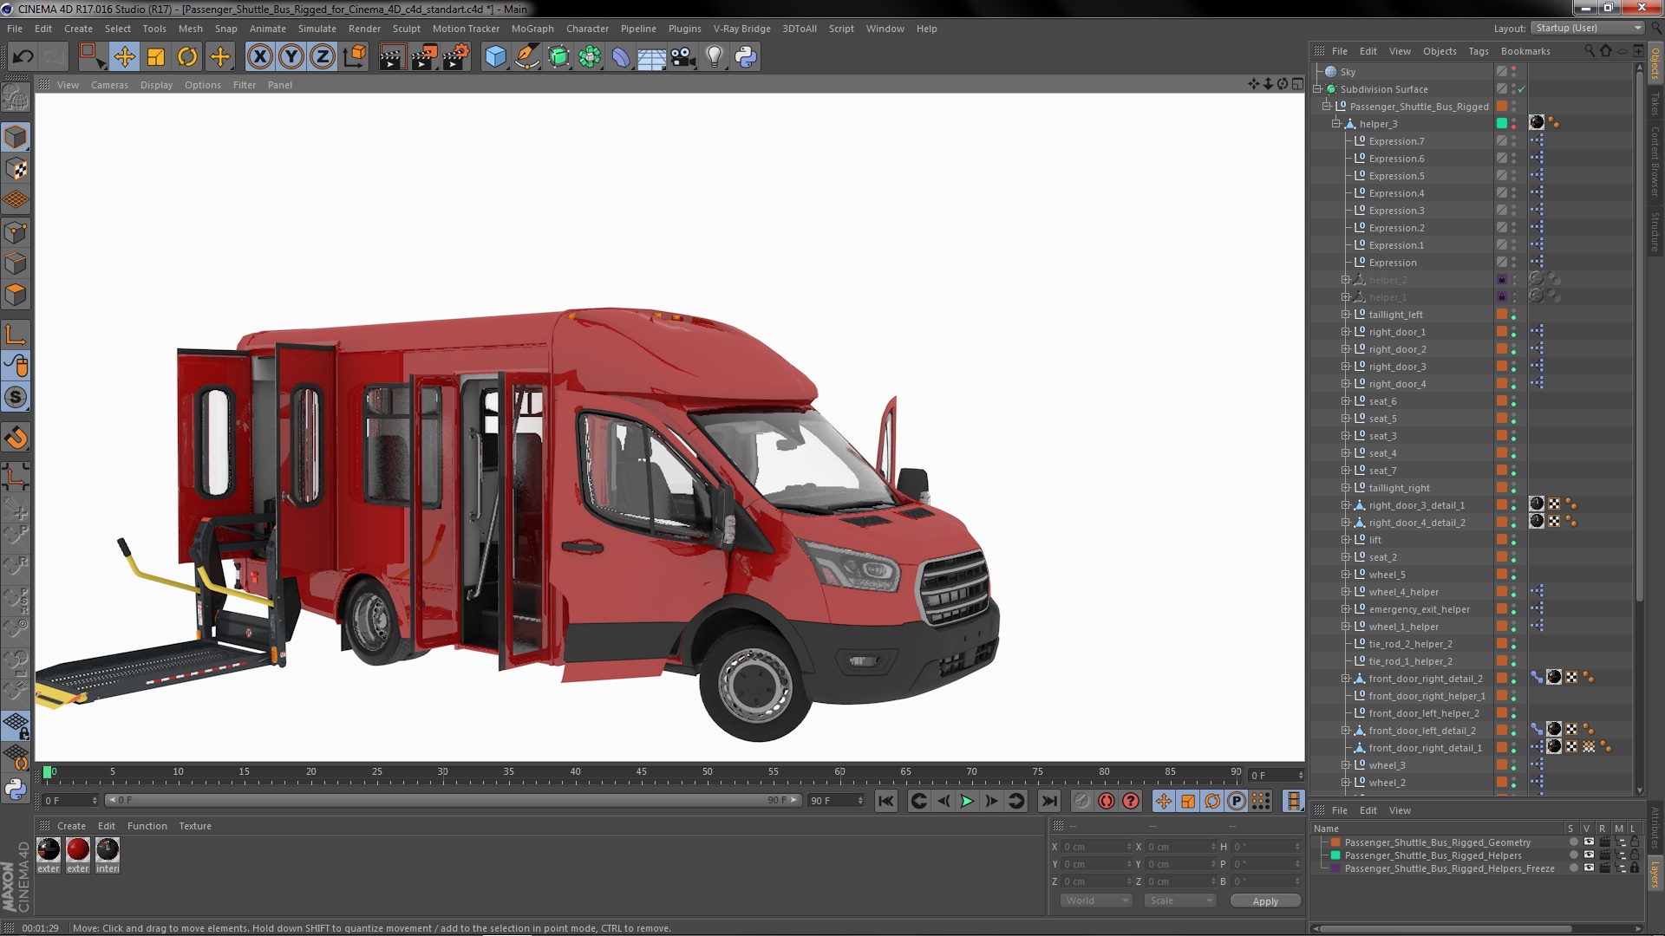
Task: Select the Scale tool
Action: [156, 57]
